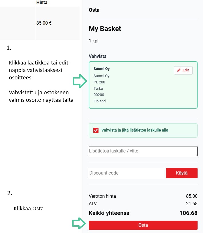Focus the Lisätietoa laskulle / viite text area
The height and width of the screenshot is (233, 203).
(x=143, y=151)
